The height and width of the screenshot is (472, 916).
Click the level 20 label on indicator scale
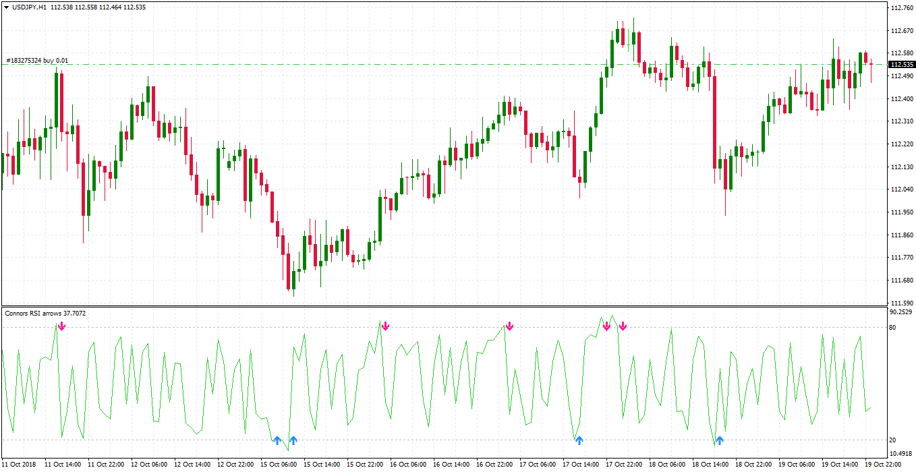click(x=892, y=440)
